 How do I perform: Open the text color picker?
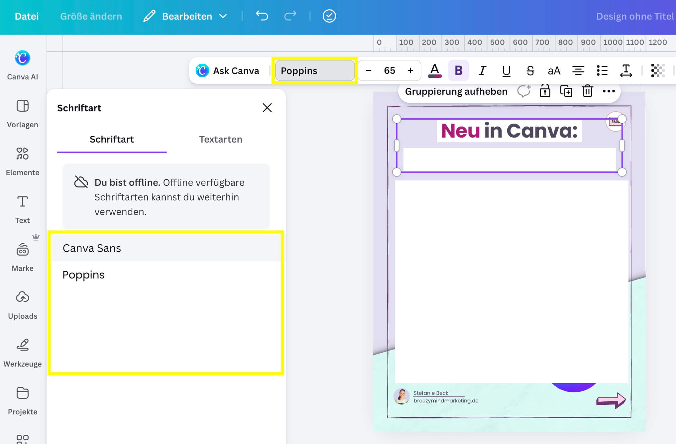coord(434,70)
